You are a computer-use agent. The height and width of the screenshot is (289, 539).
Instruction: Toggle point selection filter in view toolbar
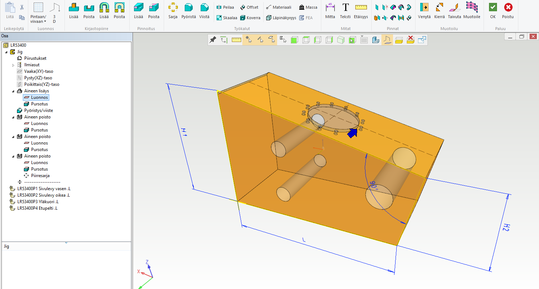(248, 40)
